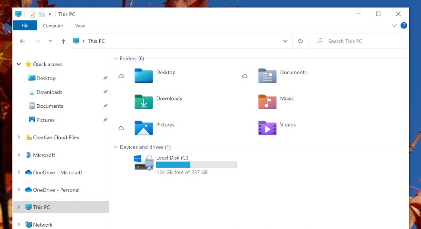Image resolution: width=421 pixels, height=229 pixels.
Task: Click the pin icon next to Desktop
Action: pyautogui.click(x=105, y=78)
